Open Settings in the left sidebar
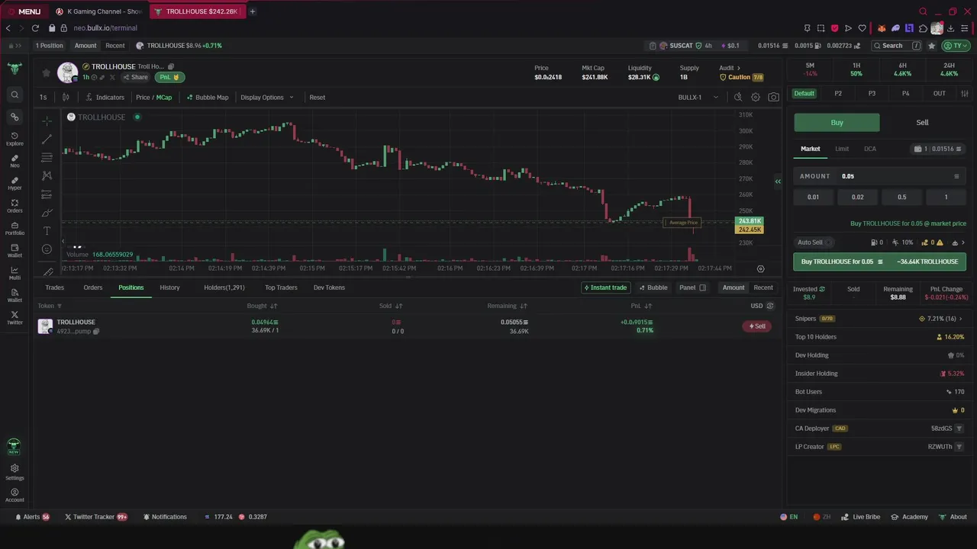This screenshot has height=549, width=977. point(15,472)
